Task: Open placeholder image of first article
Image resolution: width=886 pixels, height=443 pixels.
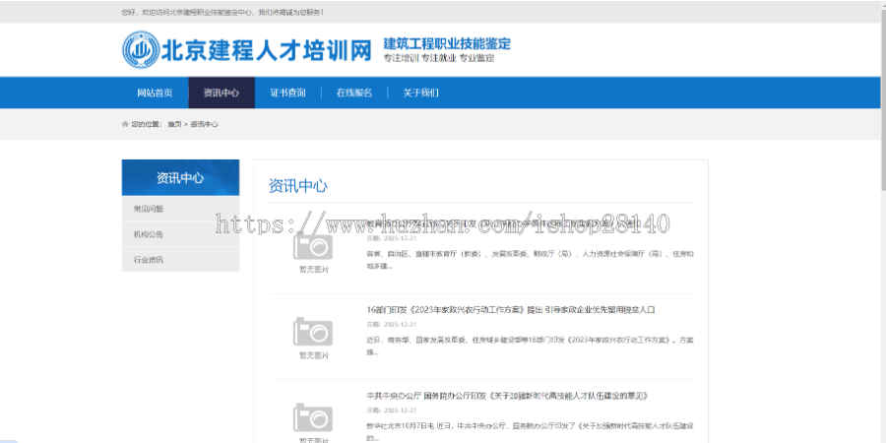Action: click(313, 253)
